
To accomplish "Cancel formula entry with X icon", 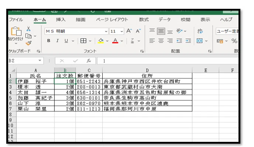I will click(62, 61).
